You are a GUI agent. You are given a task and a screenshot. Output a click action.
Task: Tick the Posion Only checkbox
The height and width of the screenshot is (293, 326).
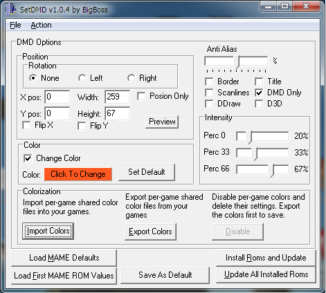coord(141,96)
